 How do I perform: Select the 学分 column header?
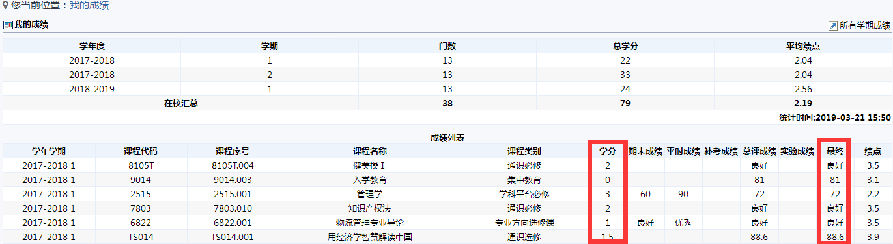point(607,151)
